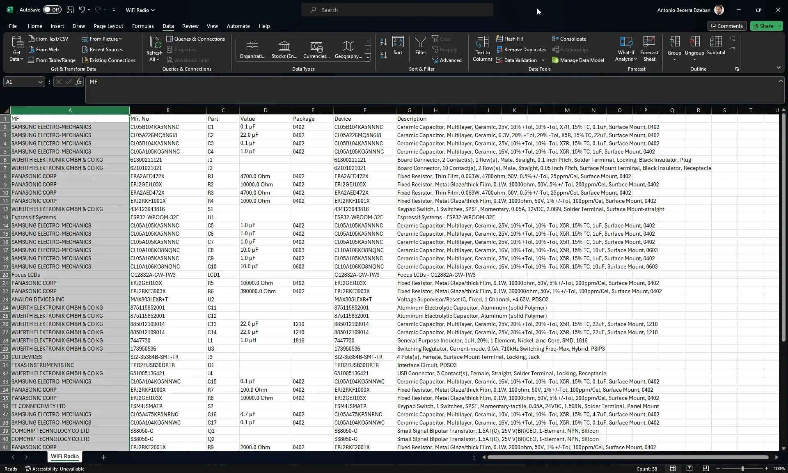The height and width of the screenshot is (473, 788).
Task: Add a new sheet
Action: point(103,457)
